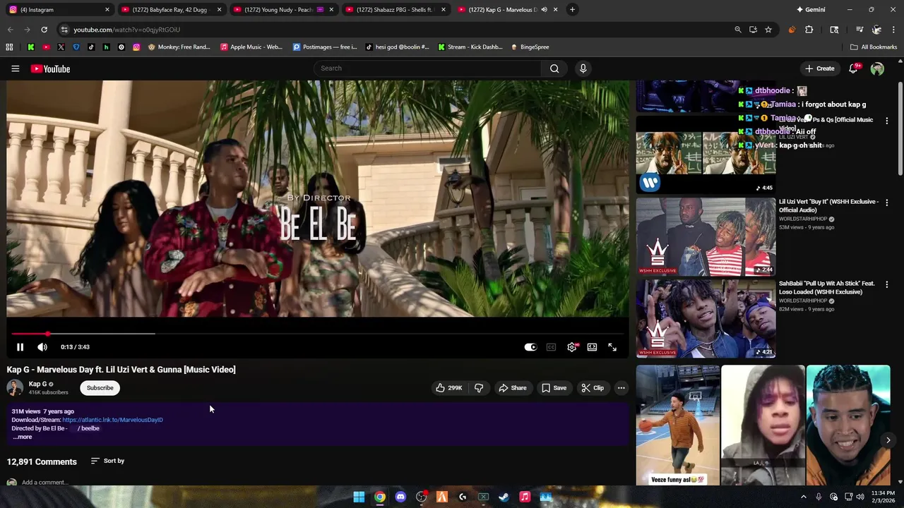Switch to the Young Nudy - Peach tab
The width and height of the screenshot is (904, 508).
point(282,10)
